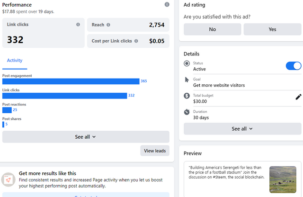Select the Activity tab
Image resolution: width=303 pixels, height=197 pixels.
coord(15,61)
